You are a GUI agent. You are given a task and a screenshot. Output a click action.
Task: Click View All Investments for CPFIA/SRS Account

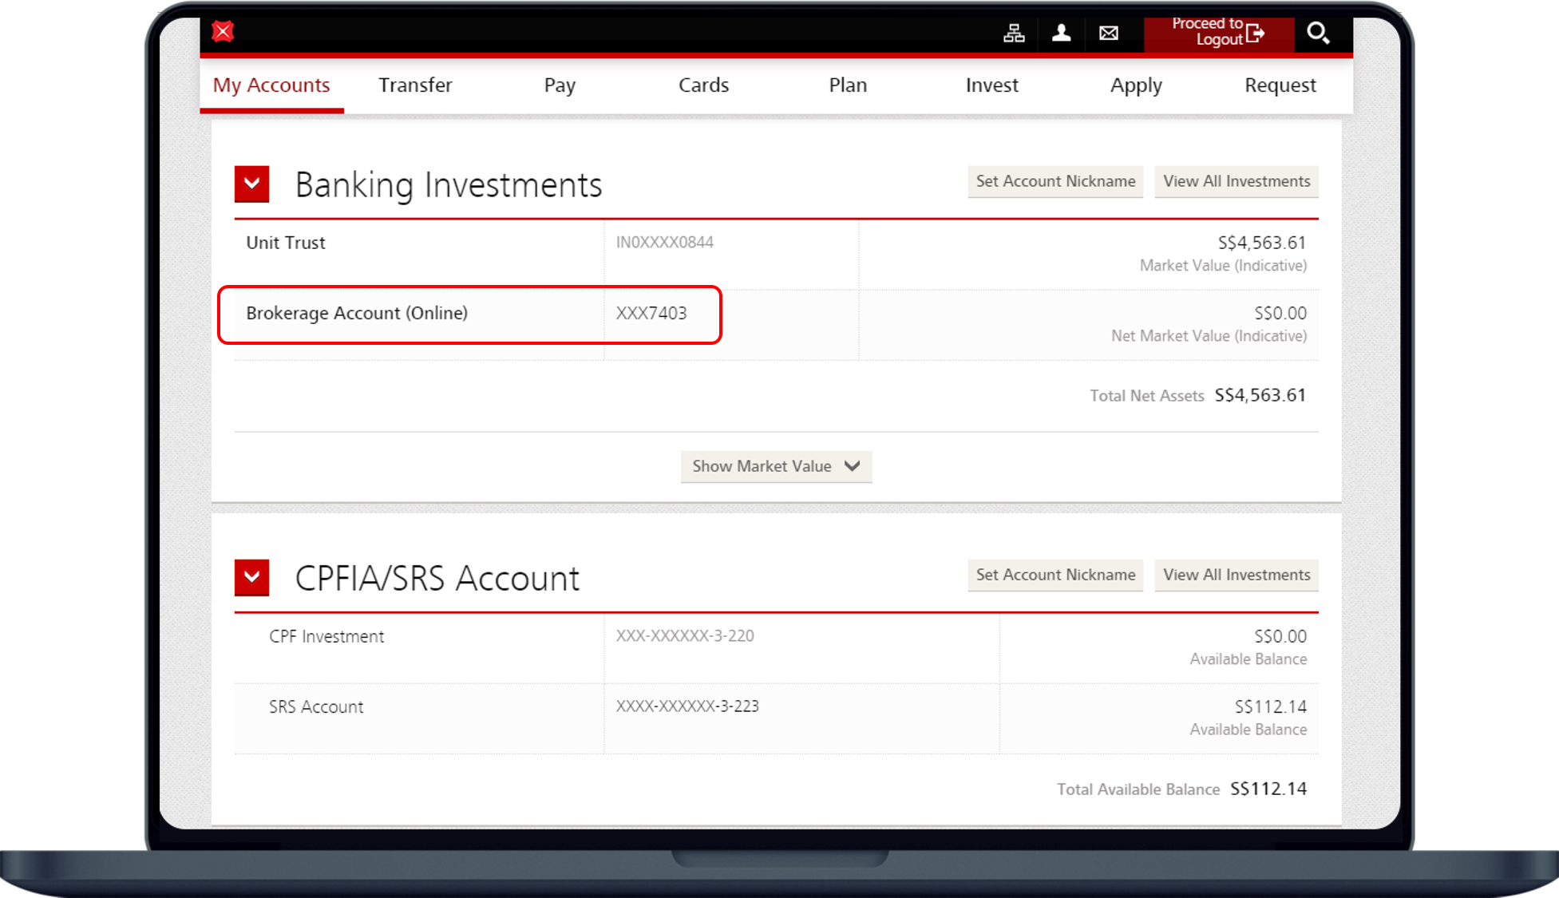tap(1235, 575)
